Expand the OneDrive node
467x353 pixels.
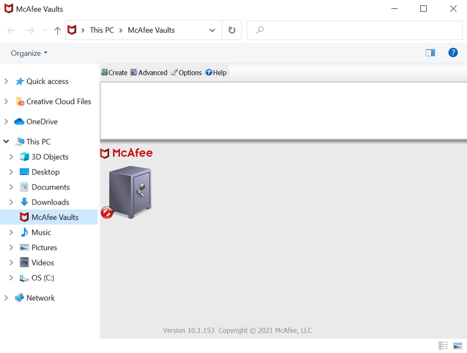click(6, 121)
